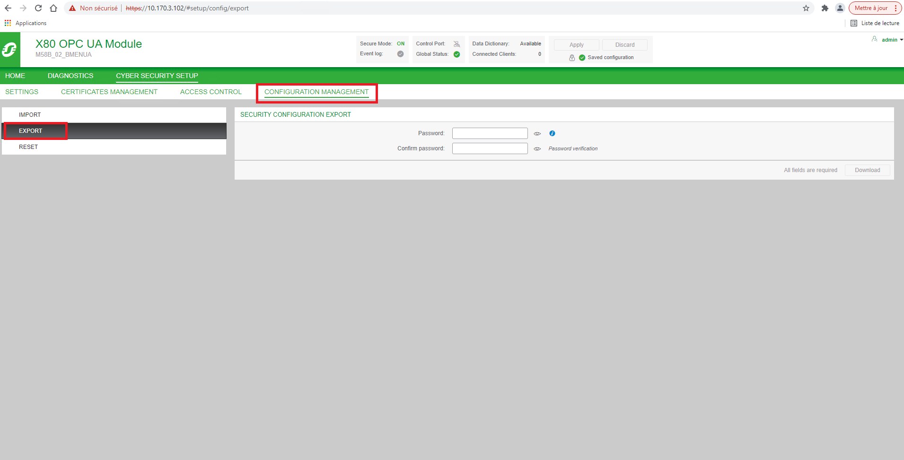Open the password info icon
The height and width of the screenshot is (460, 904).
click(x=552, y=133)
